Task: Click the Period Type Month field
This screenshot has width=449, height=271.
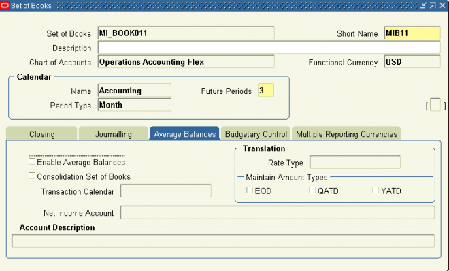Action: (135, 105)
